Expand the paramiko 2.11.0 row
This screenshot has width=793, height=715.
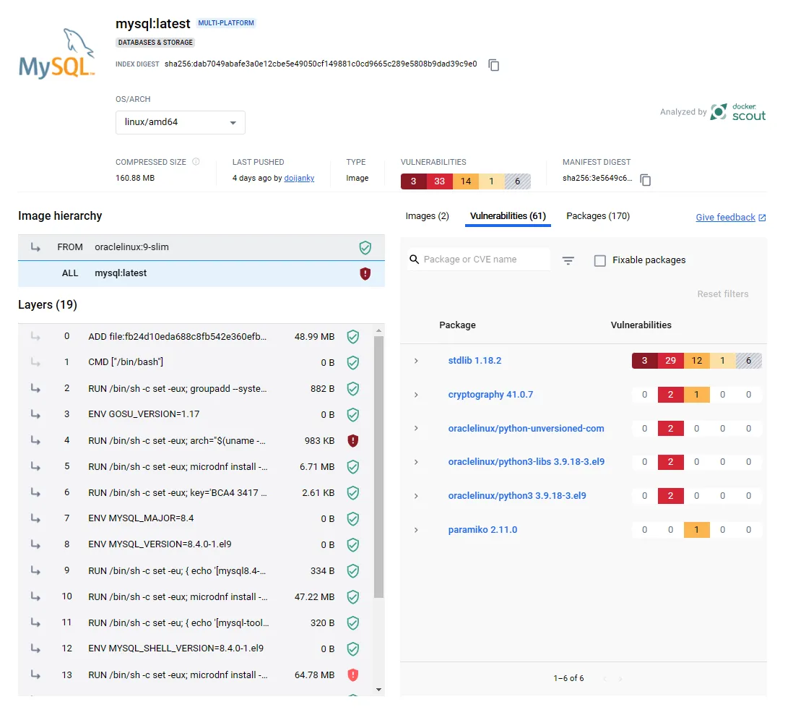click(416, 530)
